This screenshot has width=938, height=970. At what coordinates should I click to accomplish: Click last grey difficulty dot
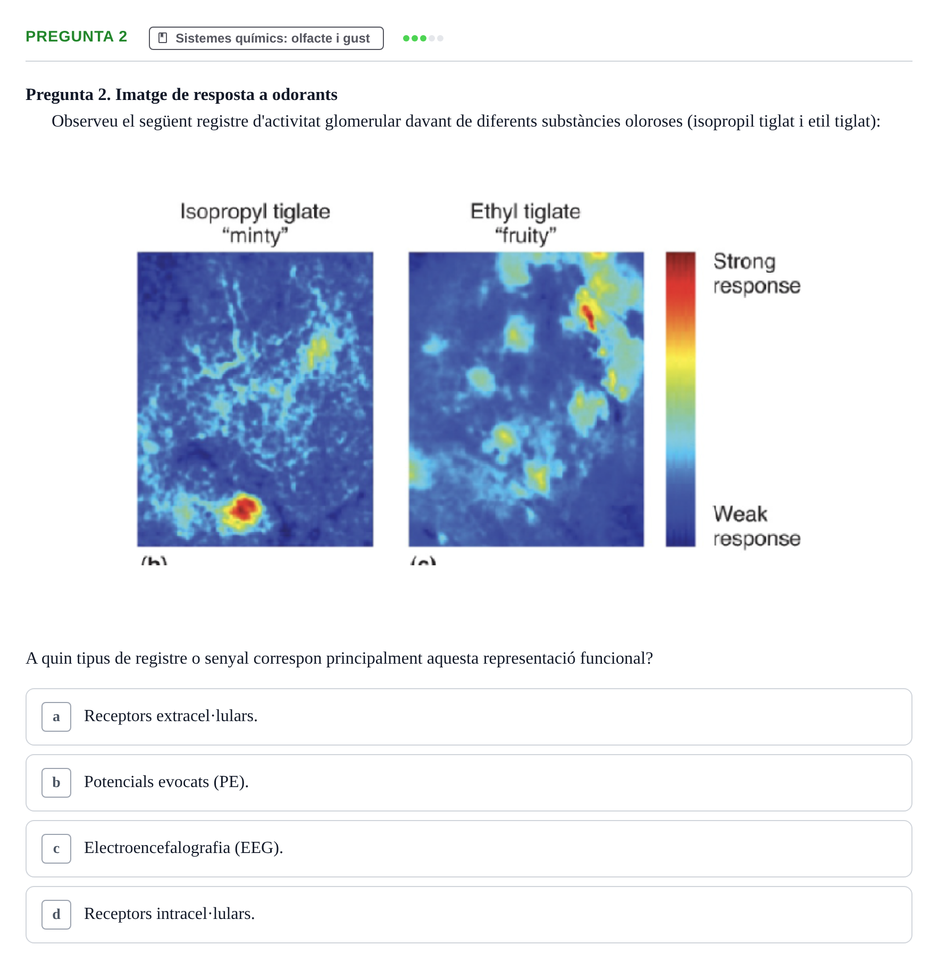pos(440,38)
